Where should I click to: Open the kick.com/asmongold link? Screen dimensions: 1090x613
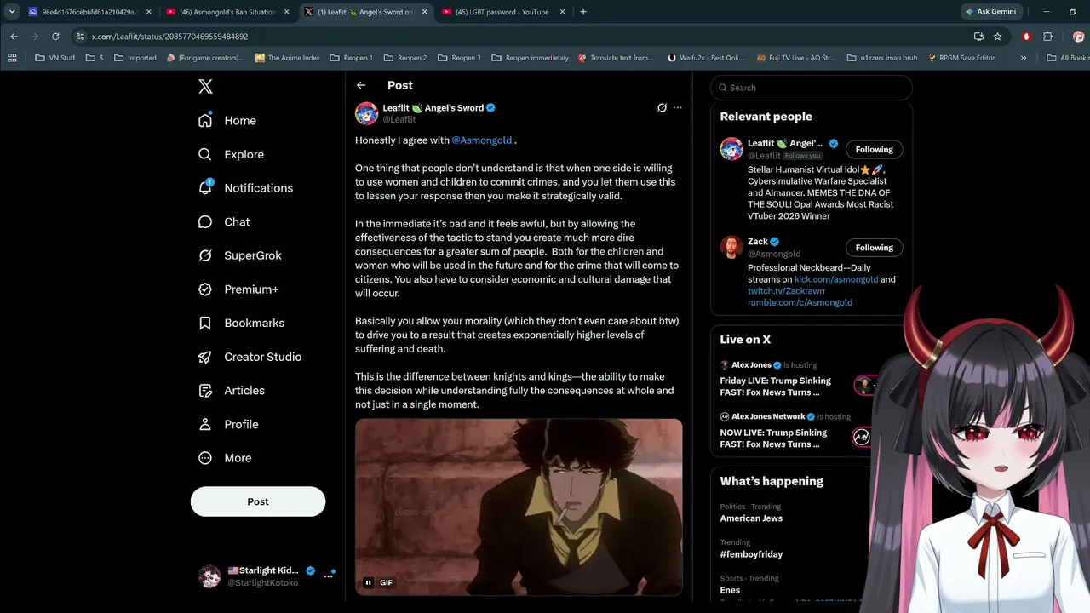836,279
